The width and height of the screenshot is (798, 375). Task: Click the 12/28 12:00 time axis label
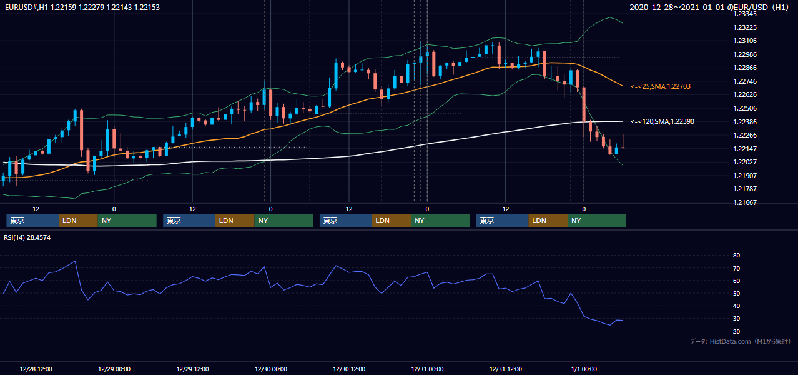tap(36, 369)
